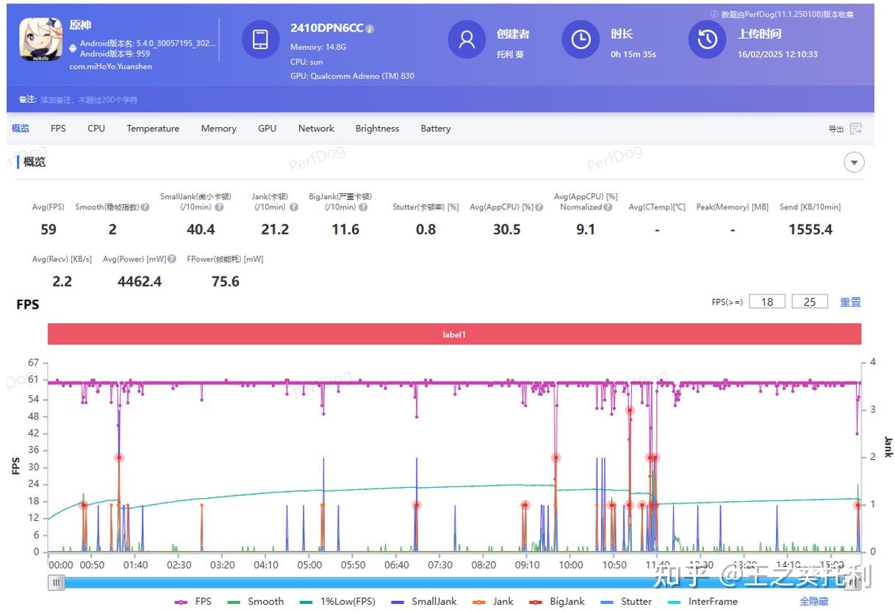Click the left handle of timeline range slider
The height and width of the screenshot is (612, 895).
57,583
